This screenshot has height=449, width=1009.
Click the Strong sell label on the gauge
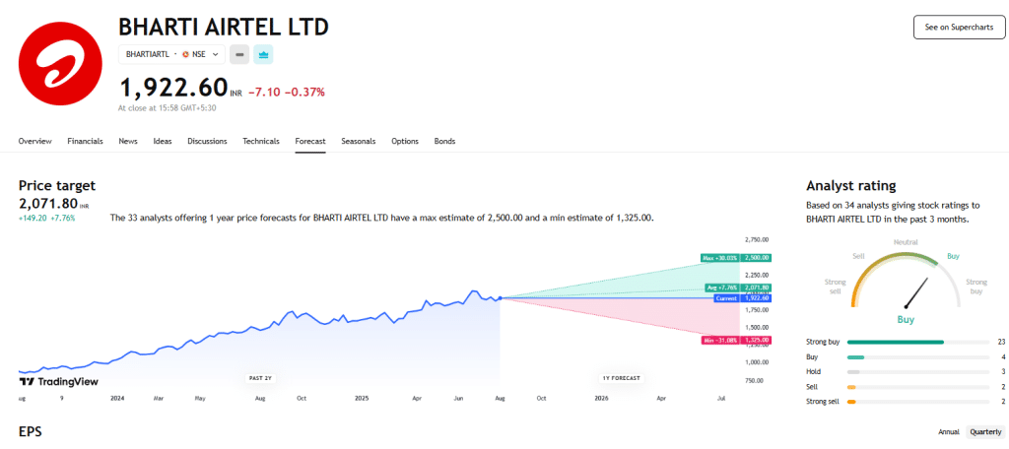click(x=835, y=287)
